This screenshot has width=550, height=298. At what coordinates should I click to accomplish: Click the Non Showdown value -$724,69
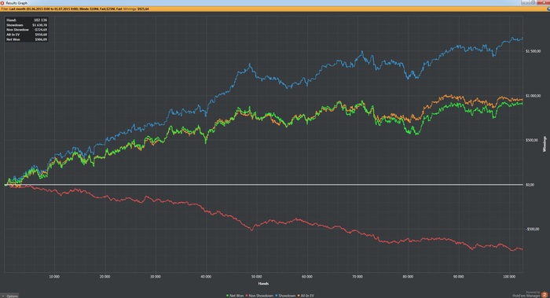click(40, 30)
